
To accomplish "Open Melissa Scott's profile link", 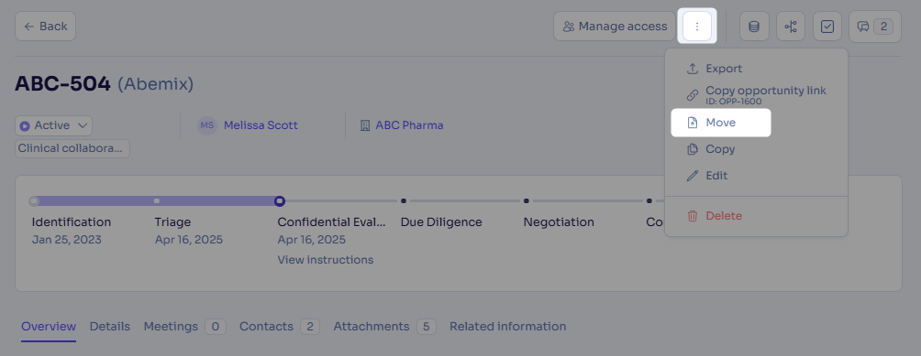I will (261, 125).
